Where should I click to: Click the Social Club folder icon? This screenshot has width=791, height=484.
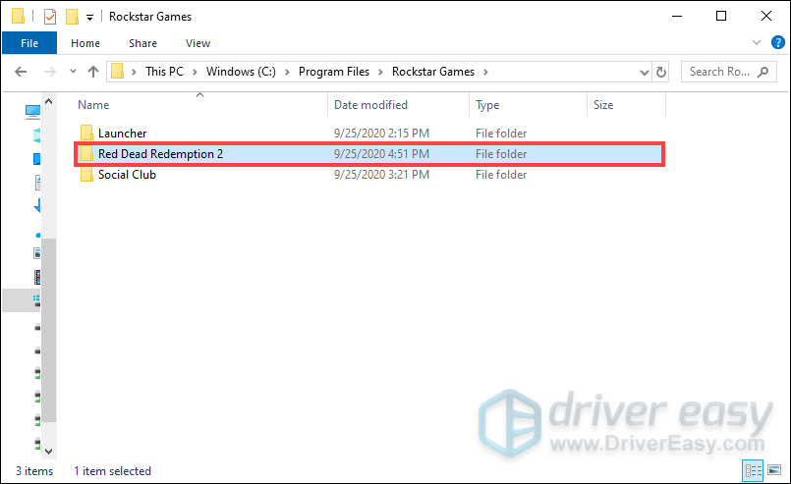[x=86, y=174]
